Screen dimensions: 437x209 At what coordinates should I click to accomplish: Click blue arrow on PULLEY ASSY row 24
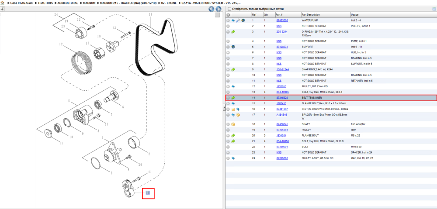[x=233, y=158]
